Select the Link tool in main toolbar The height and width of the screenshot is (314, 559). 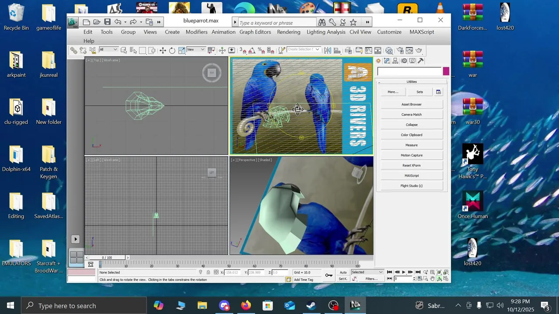click(x=74, y=50)
